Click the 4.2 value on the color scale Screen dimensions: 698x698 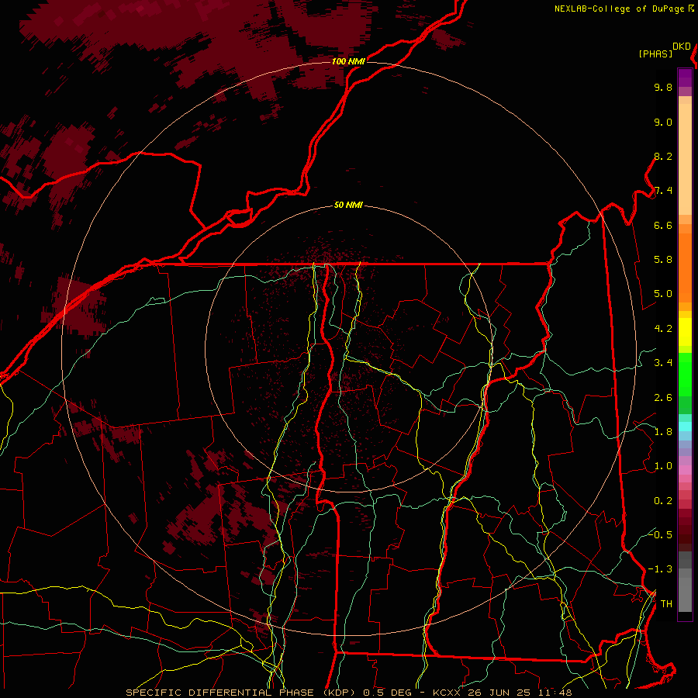[x=663, y=329]
